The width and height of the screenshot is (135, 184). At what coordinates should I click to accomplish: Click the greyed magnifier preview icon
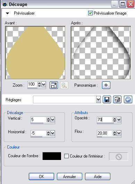[x=64, y=85]
